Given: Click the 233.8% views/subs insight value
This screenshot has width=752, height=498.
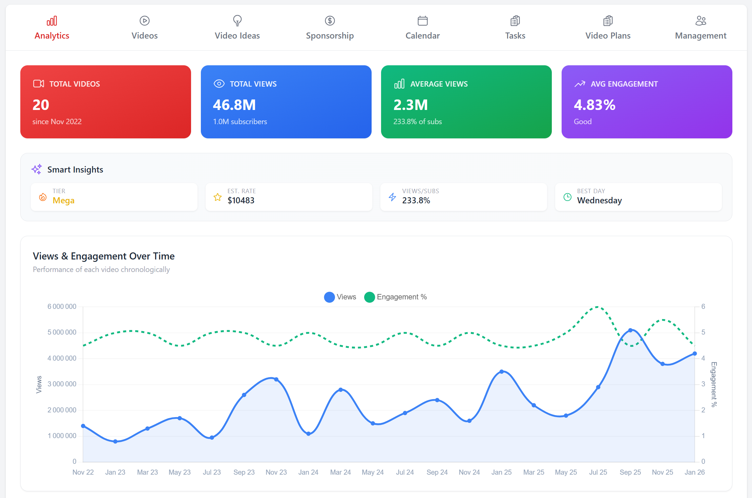Looking at the screenshot, I should click(x=416, y=201).
